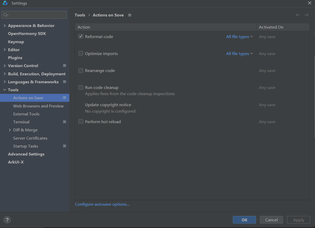This screenshot has height=228, width=315.
Task: Click the OK button
Action: tap(244, 220)
